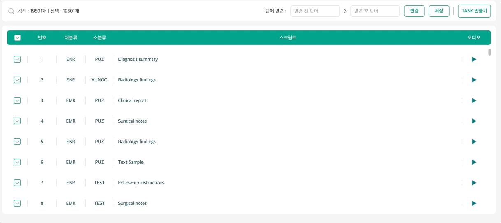Play audio for row 6 Text Sample
Viewport: 501px width, 223px height.
474,162
